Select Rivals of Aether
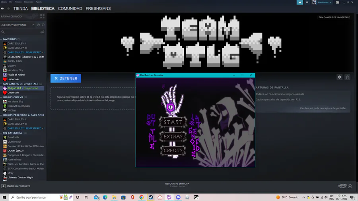This screenshot has width=358, height=201. click(x=16, y=75)
